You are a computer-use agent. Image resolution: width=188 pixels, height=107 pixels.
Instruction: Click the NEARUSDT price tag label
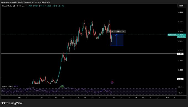pyautogui.click(x=172, y=35)
